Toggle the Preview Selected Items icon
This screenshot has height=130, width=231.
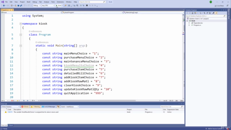tap(216, 13)
